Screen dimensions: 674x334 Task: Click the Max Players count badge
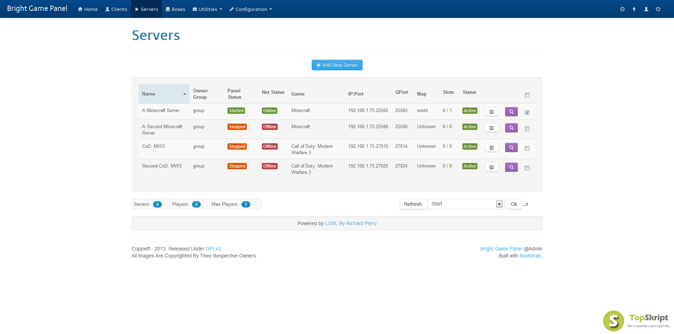(246, 204)
